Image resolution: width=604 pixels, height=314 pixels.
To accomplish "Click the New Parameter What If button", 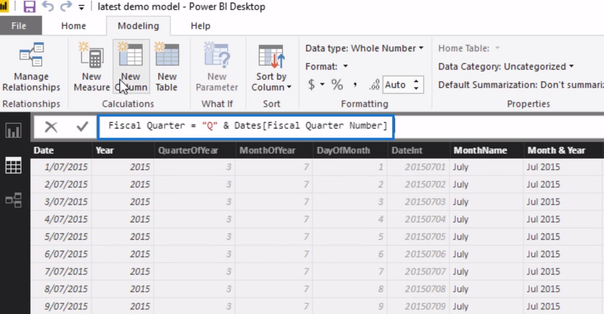I will 217,67.
